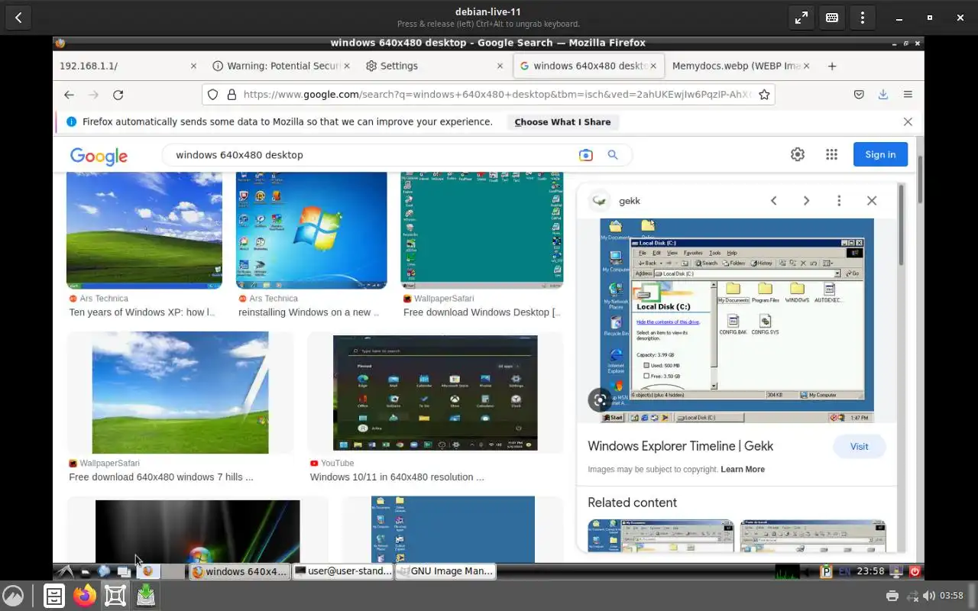The width and height of the screenshot is (978, 611).
Task: Click the site padlock icon in address bar
Action: point(232,95)
